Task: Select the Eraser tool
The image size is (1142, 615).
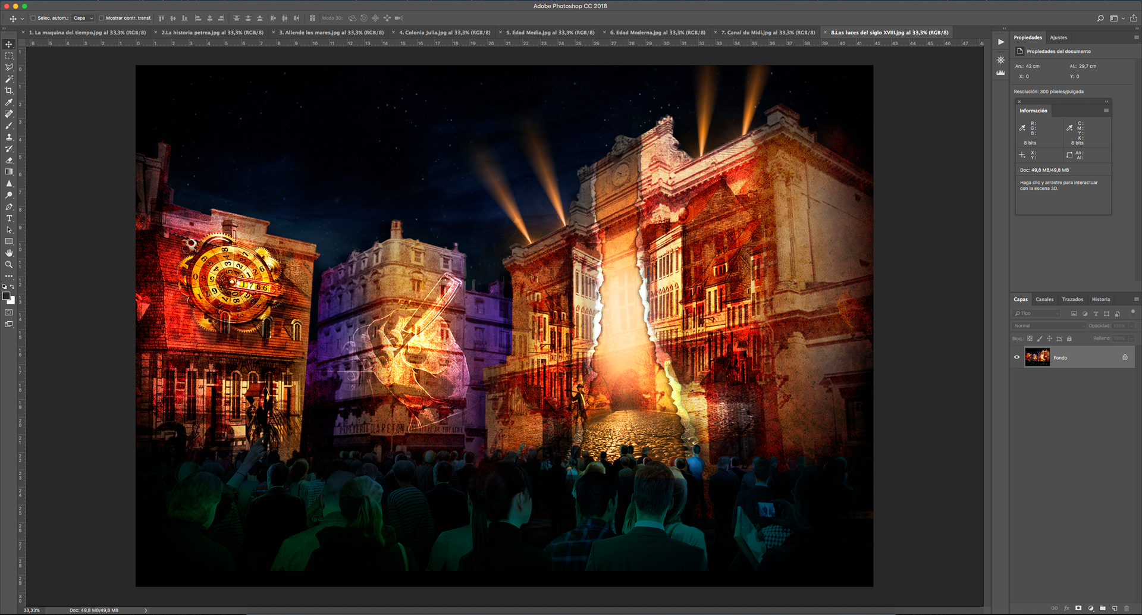Action: coord(9,160)
